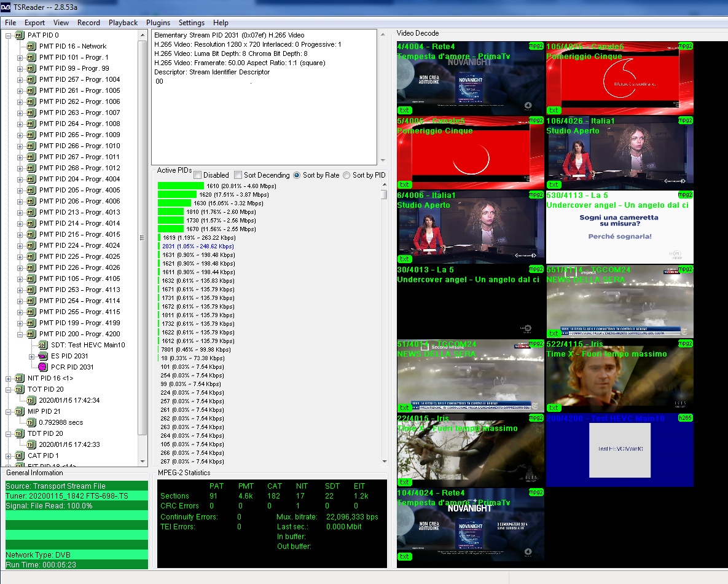Collapse the MIP PID 21 node
Image resolution: width=728 pixels, height=584 pixels.
[x=8, y=412]
